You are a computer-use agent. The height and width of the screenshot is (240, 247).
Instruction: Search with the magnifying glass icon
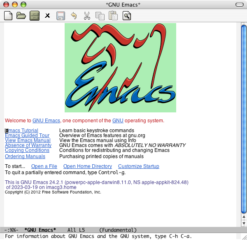[x=127, y=16]
